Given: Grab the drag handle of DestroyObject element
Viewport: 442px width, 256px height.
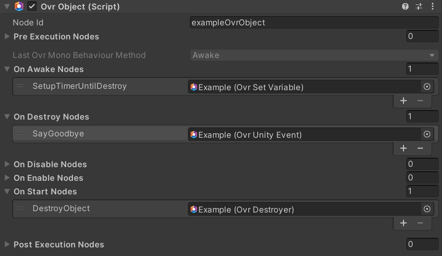Looking at the screenshot, I should (x=20, y=208).
